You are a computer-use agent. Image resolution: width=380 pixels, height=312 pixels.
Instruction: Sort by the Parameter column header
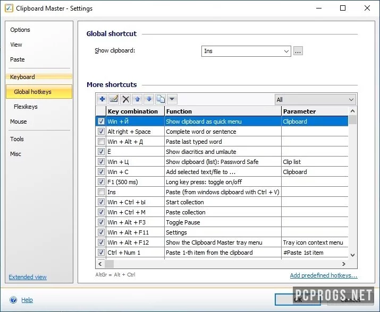(315, 111)
